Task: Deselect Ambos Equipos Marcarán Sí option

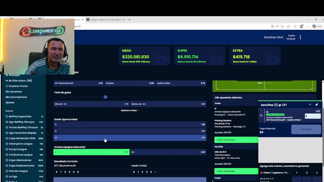Action: 91,152
